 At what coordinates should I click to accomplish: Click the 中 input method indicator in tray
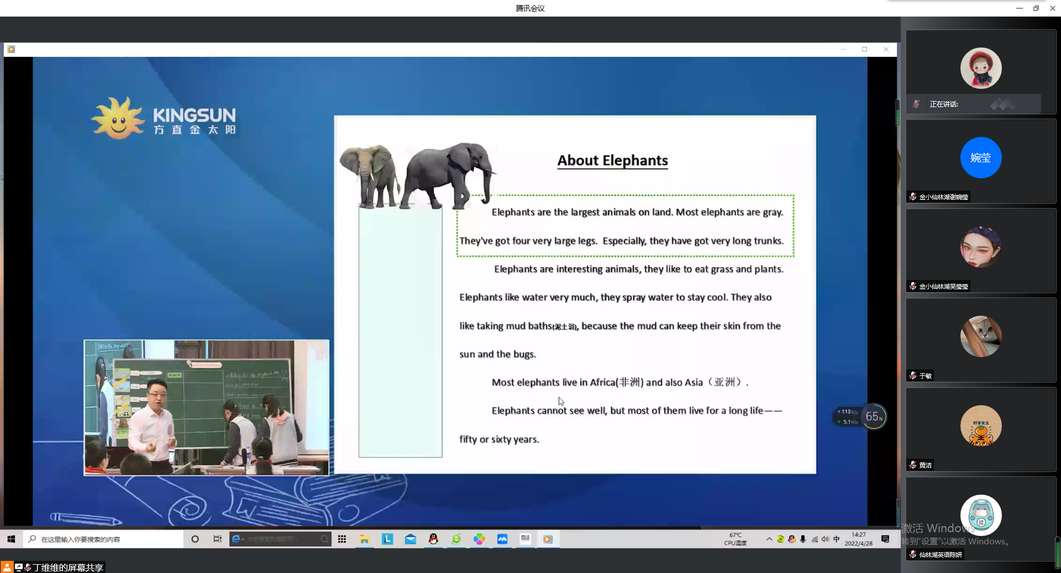point(836,539)
